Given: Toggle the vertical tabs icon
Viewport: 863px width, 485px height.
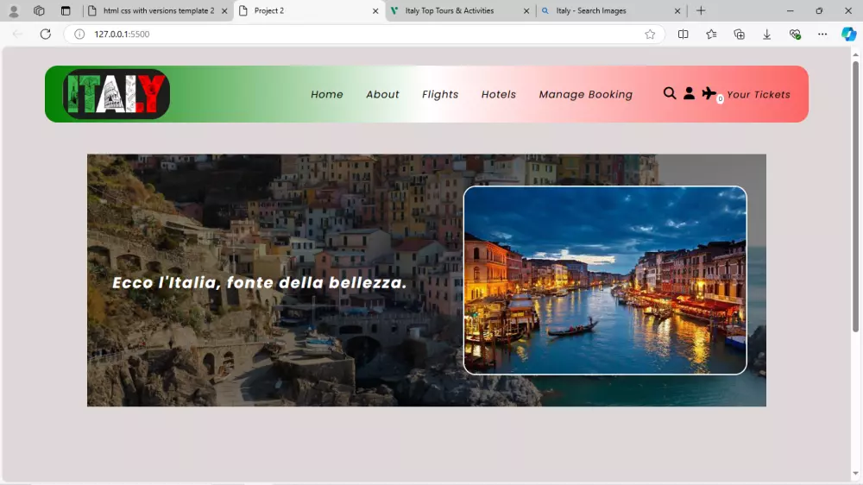Looking at the screenshot, I should click(x=66, y=10).
